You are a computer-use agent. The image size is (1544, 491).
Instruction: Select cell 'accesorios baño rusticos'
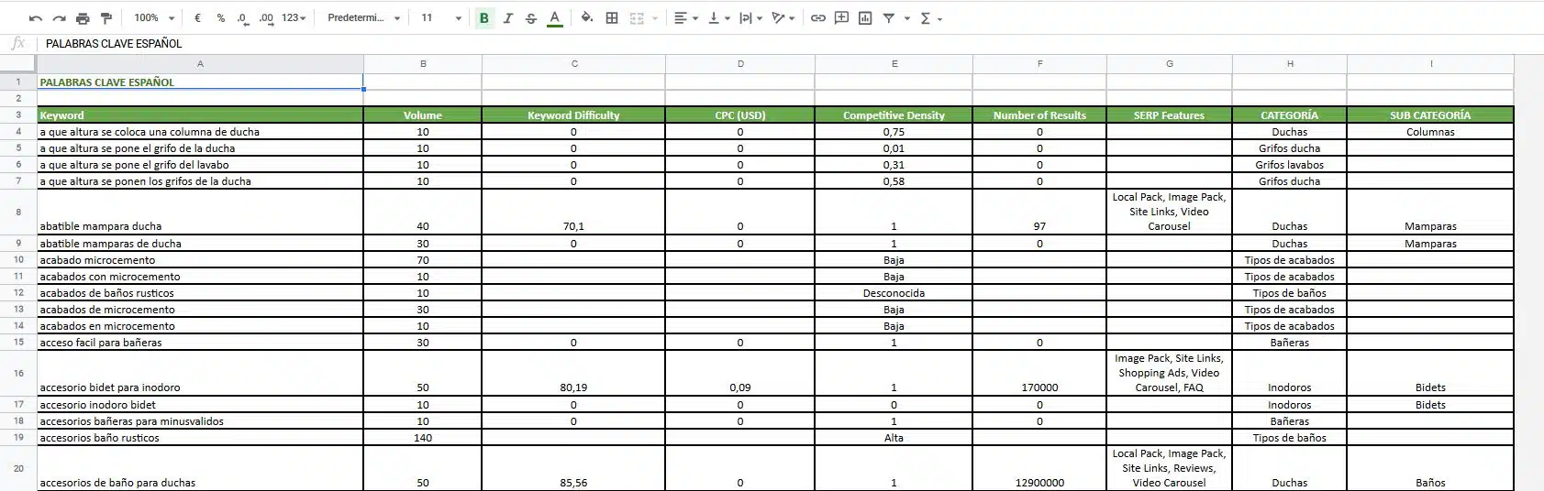coord(200,438)
